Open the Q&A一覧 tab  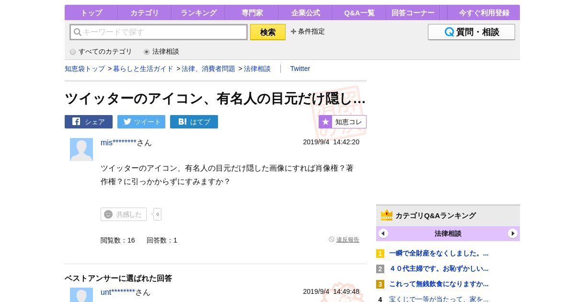[359, 13]
